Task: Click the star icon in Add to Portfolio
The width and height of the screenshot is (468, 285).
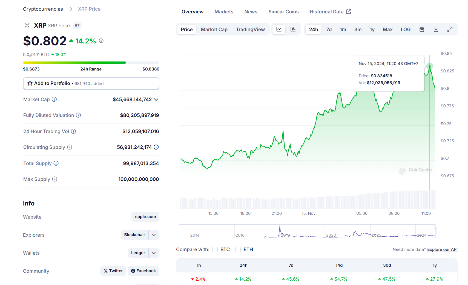Action: tap(30, 83)
